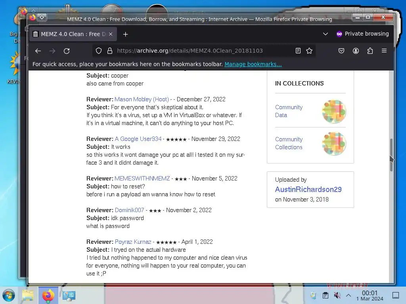406x304 pixels.
Task: Close the MEMZ 4.0 Clean tab
Action: pyautogui.click(x=111, y=34)
